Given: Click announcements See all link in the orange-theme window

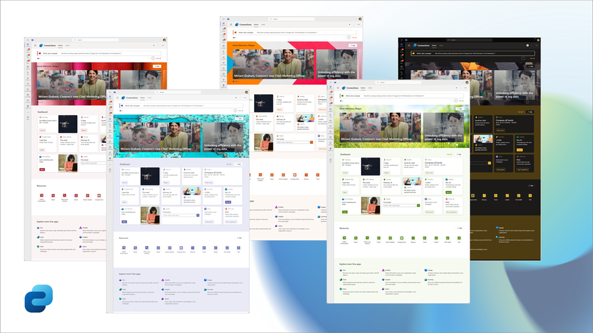Looking at the screenshot, I should point(354,37).
